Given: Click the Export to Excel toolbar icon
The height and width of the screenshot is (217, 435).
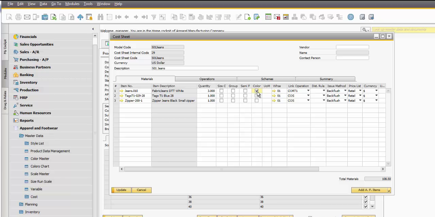Looking at the screenshot, I should pos(54,17).
